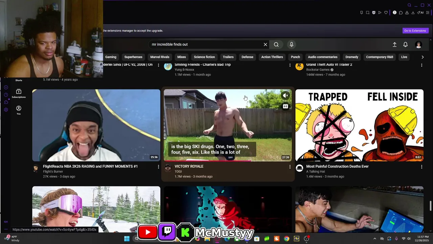Open the VICTORY ROYALE video title
433x244 pixels.
189,166
